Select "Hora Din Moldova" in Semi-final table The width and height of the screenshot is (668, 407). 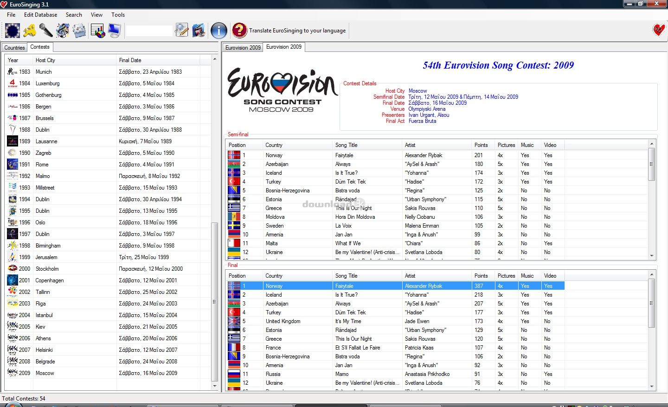(355, 217)
